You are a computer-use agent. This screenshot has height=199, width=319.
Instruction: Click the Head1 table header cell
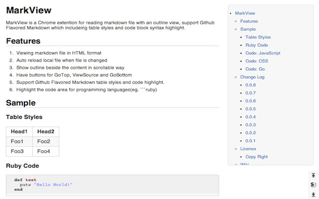point(19,131)
